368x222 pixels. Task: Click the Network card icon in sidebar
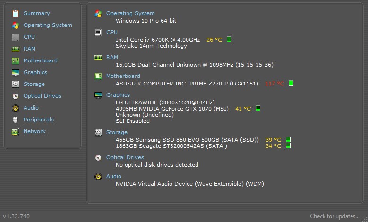coord(16,132)
